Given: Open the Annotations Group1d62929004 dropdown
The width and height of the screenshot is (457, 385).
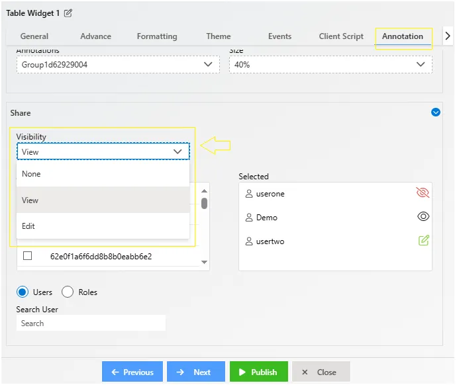Looking at the screenshot, I should pos(118,65).
